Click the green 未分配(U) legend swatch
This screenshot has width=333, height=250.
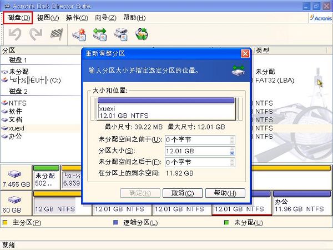click(x=226, y=223)
